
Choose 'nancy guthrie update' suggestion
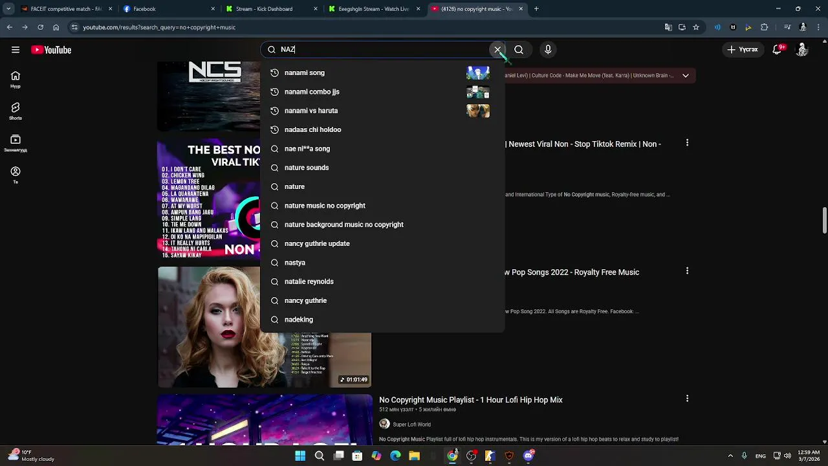(382, 243)
